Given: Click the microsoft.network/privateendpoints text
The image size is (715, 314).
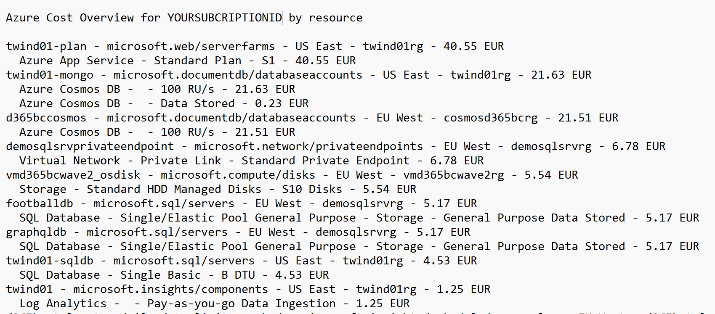Looking at the screenshot, I should click(308, 146).
